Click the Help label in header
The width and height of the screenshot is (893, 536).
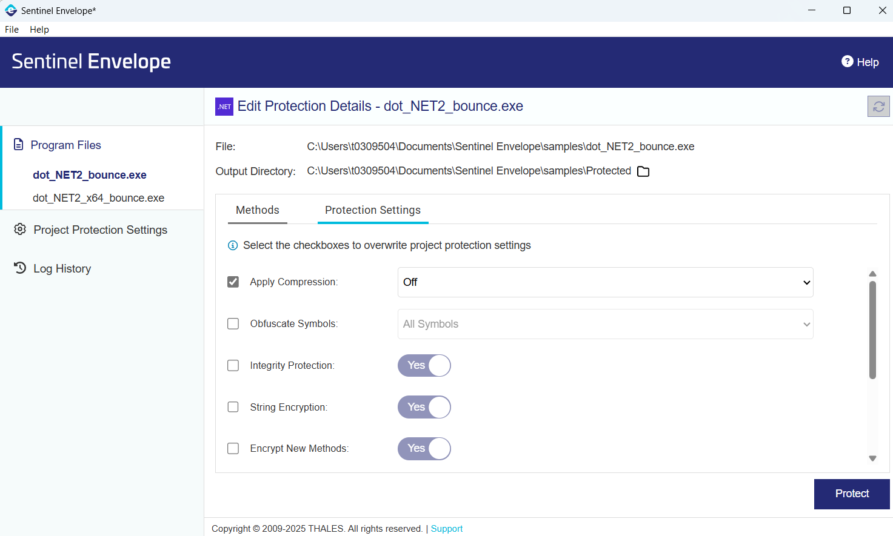coord(868,62)
